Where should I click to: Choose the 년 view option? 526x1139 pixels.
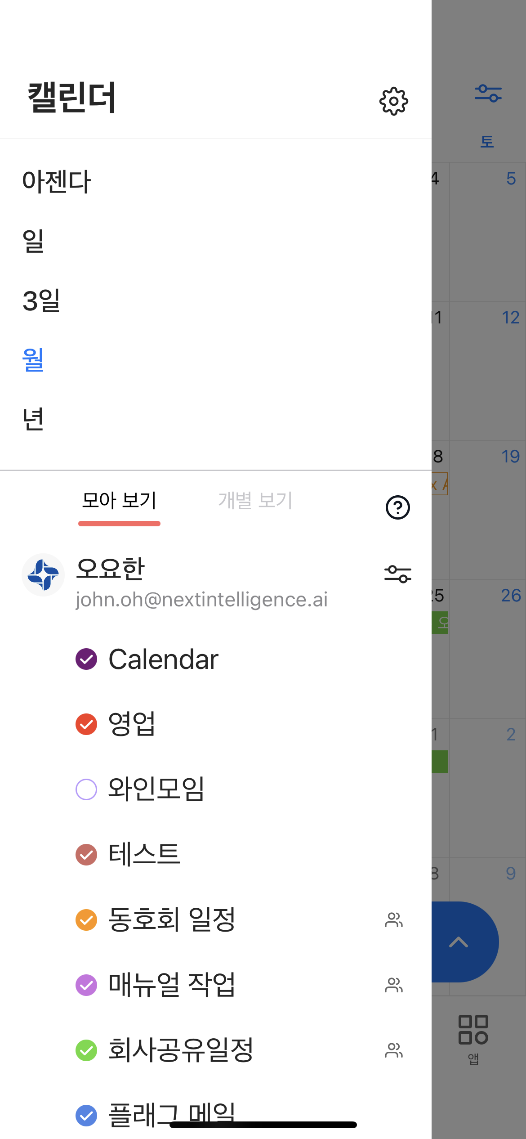pos(33,419)
